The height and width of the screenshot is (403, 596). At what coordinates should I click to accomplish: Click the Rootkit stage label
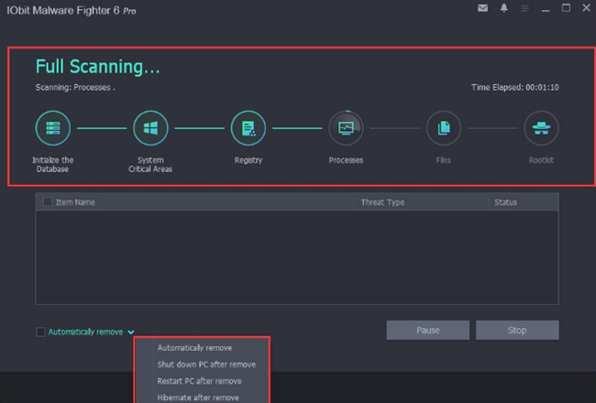[x=541, y=160]
